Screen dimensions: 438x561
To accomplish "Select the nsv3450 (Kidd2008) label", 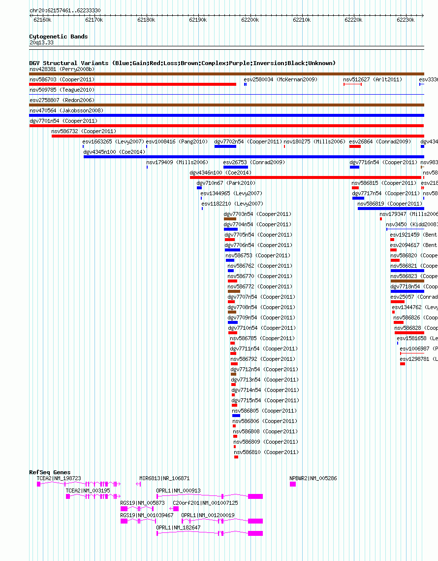I will pyautogui.click(x=412, y=225).
